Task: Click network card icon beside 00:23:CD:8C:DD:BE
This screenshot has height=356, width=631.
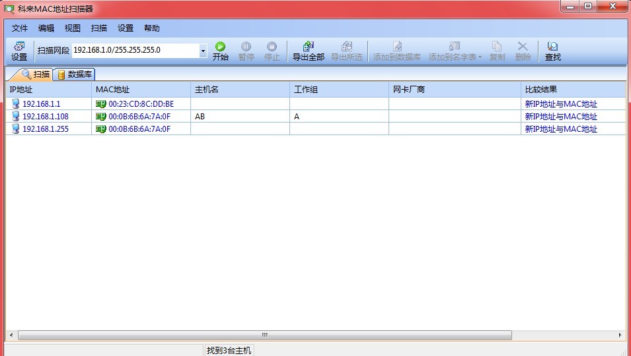Action: [100, 104]
